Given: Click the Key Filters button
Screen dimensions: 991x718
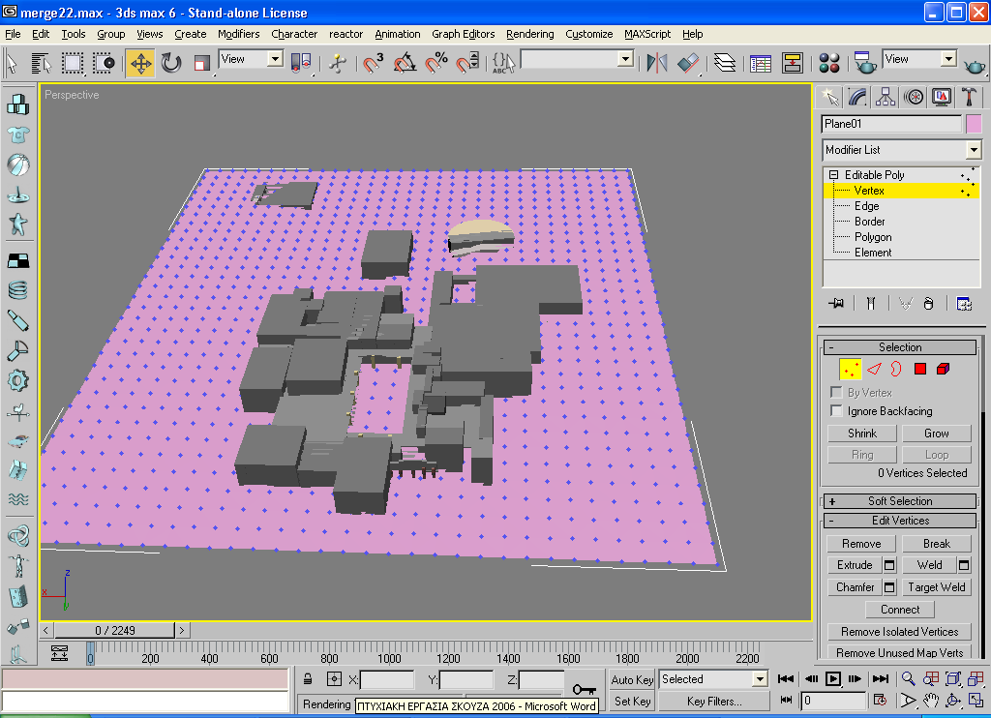Looking at the screenshot, I should tap(714, 702).
